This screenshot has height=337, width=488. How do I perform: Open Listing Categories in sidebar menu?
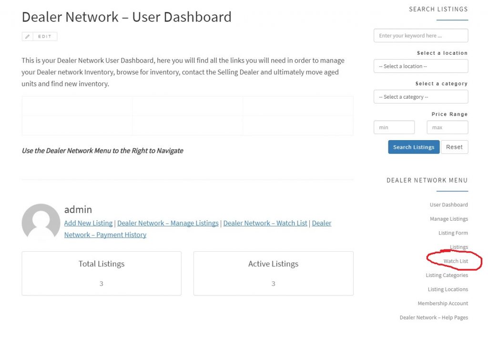(x=447, y=275)
